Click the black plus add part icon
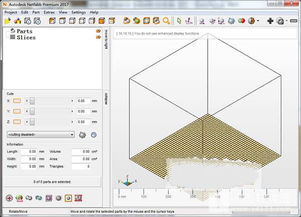 click(270, 21)
